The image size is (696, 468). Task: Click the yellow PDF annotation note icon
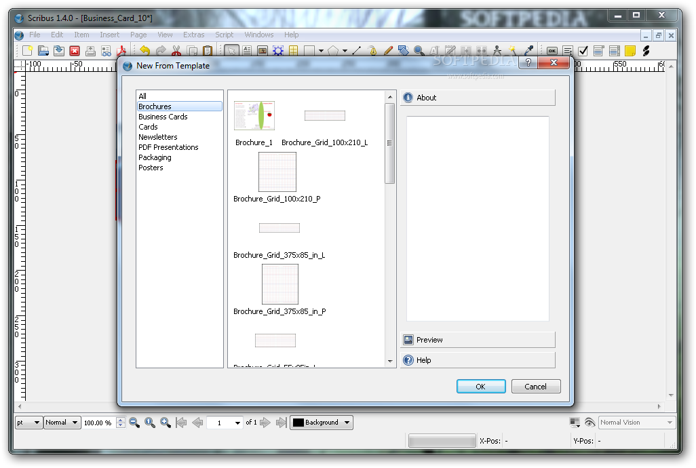(x=630, y=51)
